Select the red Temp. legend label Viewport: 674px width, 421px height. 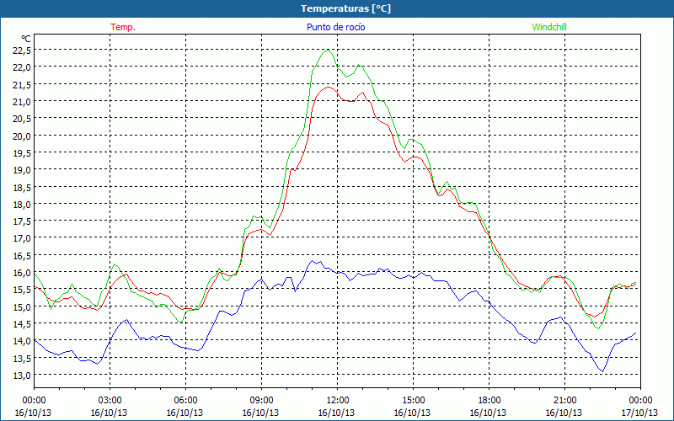pyautogui.click(x=123, y=27)
